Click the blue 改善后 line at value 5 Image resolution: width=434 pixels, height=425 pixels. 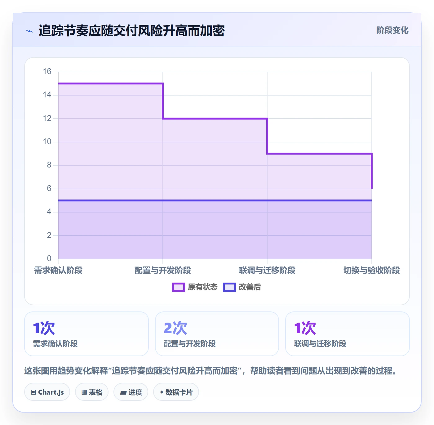(215, 200)
